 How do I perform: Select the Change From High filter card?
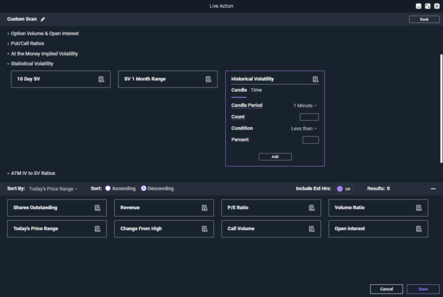pyautogui.click(x=164, y=229)
